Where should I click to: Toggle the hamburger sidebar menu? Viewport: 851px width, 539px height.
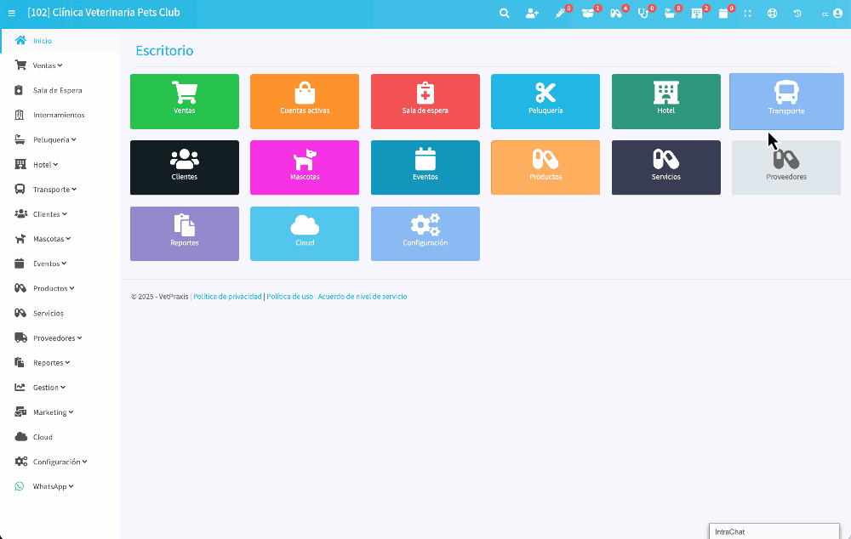pyautogui.click(x=11, y=14)
